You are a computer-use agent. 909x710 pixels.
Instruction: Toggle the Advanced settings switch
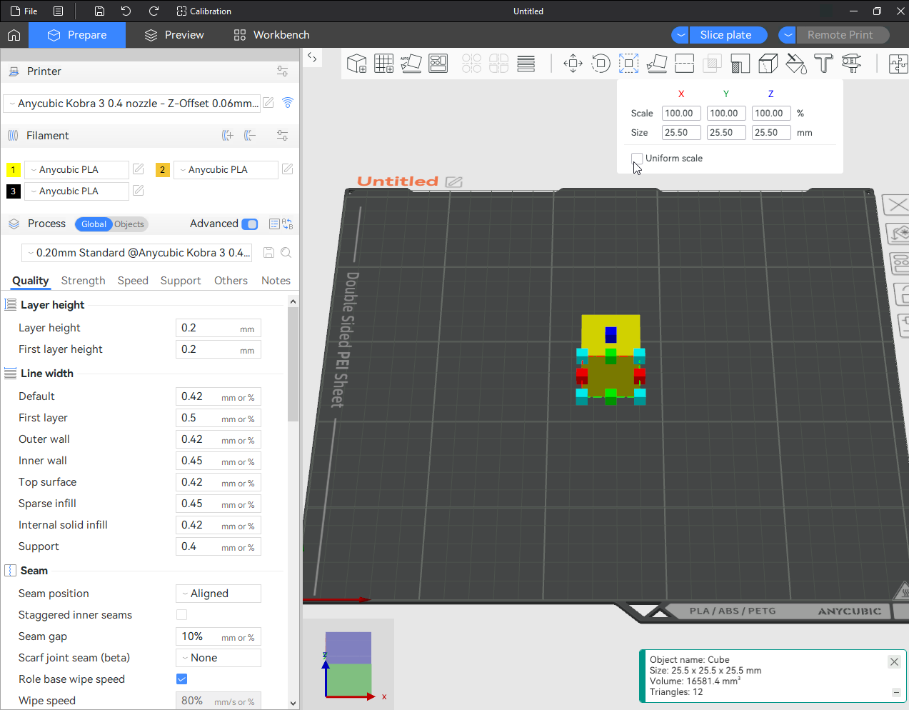tap(250, 224)
